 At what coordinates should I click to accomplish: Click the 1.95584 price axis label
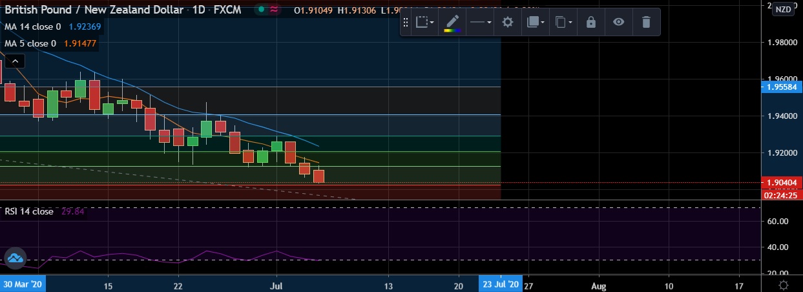(x=781, y=87)
